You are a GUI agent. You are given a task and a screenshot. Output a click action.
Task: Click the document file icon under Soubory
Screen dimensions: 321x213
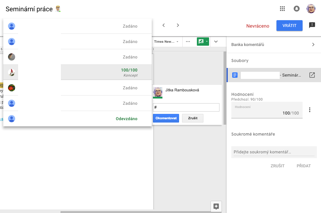235,75
